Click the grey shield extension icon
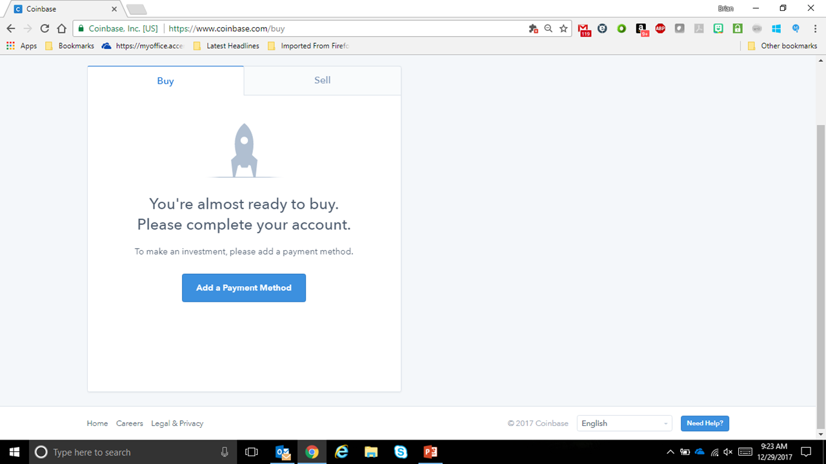Viewport: 826px width, 464px height. [680, 29]
